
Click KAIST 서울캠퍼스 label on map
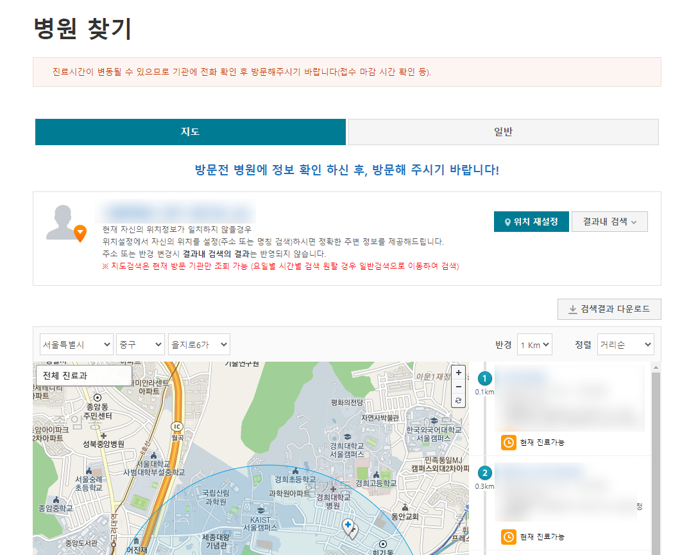[260, 524]
